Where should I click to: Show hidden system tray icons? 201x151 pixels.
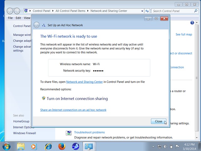click(x=153, y=147)
